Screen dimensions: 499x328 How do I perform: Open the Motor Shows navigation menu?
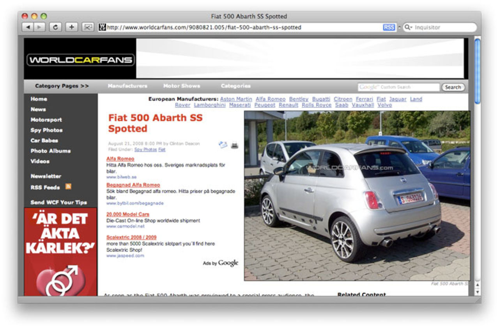[182, 86]
